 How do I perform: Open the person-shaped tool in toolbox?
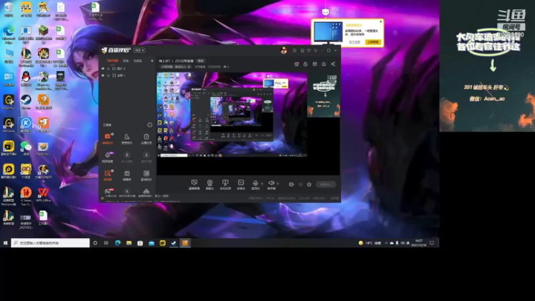pos(126,138)
